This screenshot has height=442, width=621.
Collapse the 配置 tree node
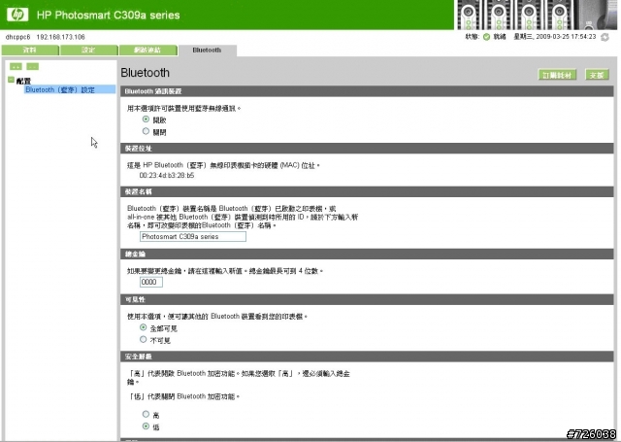coord(11,80)
